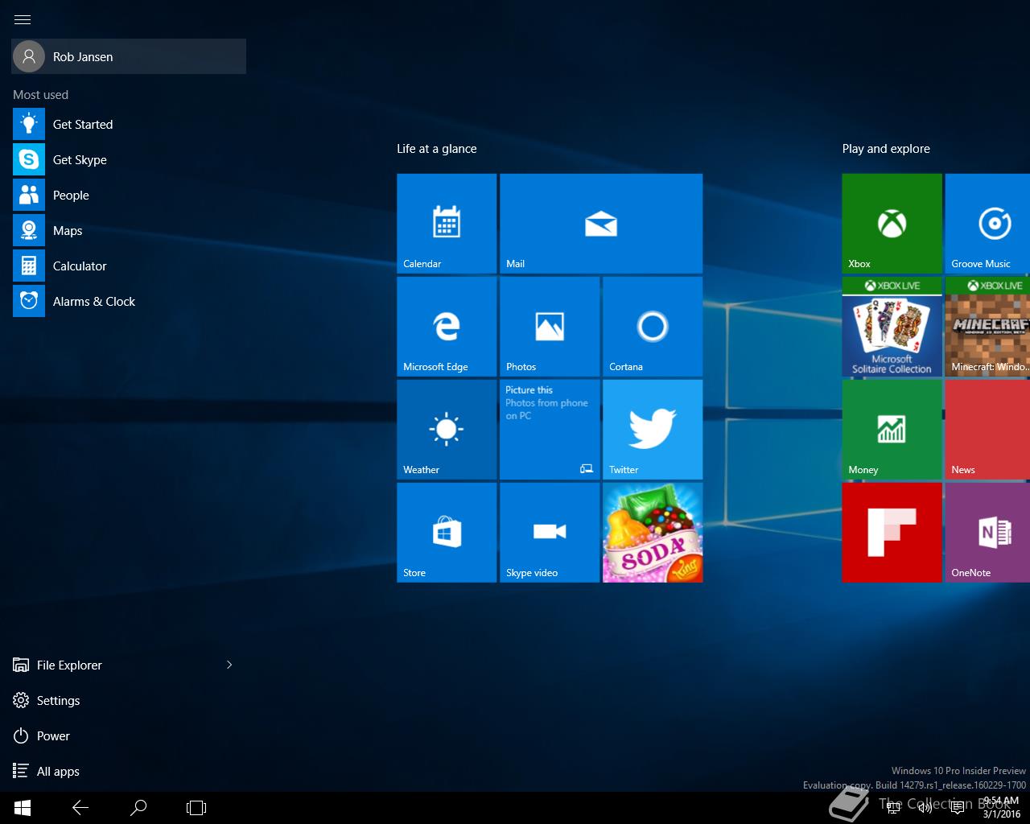This screenshot has height=824, width=1030.
Task: Open Minecraft Windows tile
Action: click(987, 327)
